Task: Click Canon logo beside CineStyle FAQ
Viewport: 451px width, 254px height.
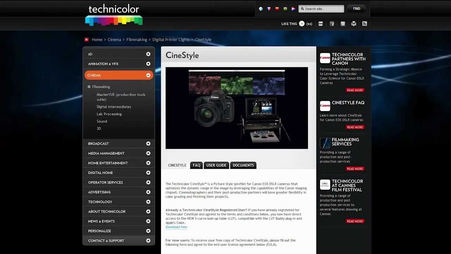Action: coord(325,106)
